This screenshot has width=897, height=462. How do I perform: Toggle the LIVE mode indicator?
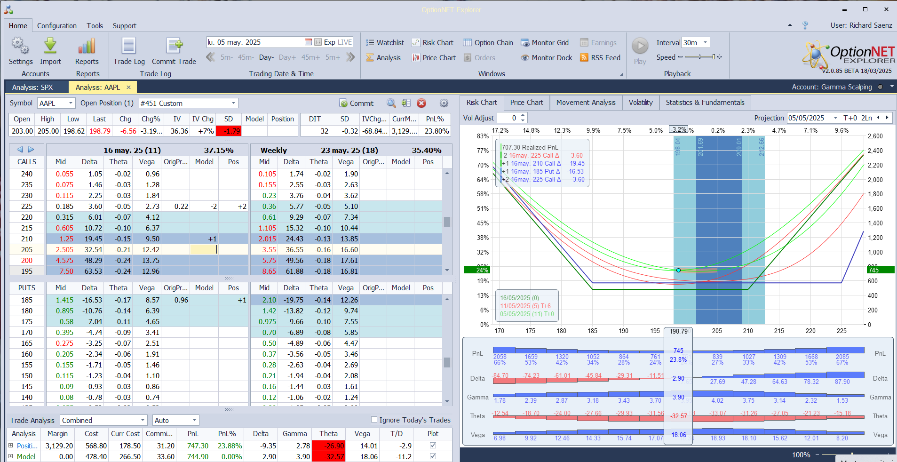tap(344, 42)
